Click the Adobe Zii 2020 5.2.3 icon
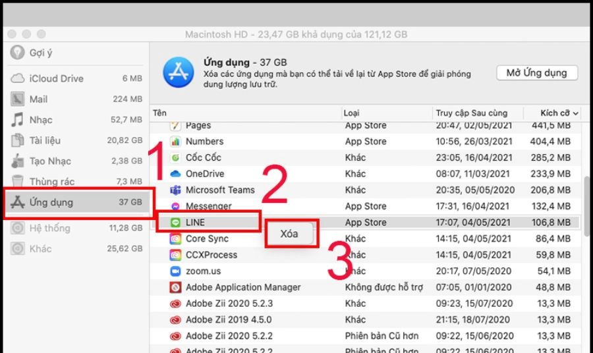 (x=175, y=304)
